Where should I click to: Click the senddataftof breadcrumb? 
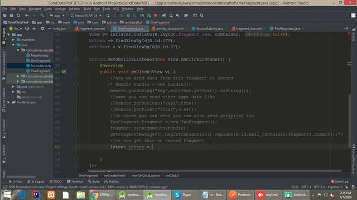click(131, 22)
